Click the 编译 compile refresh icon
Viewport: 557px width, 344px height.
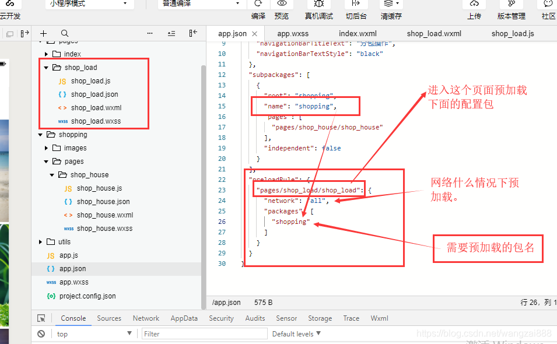point(258,3)
